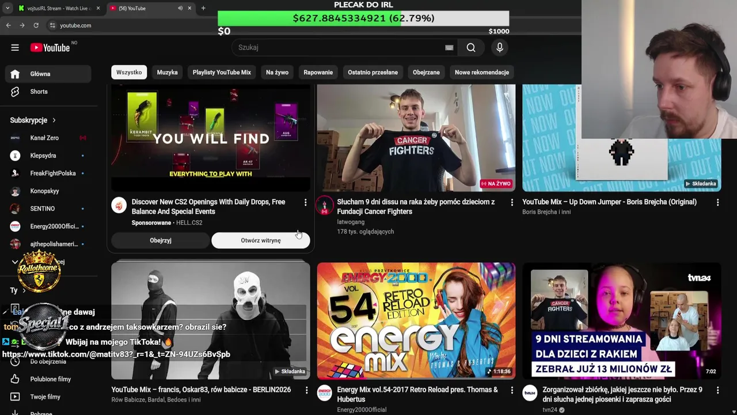
Task: Reload the page in browser toolbar
Action: (x=36, y=25)
